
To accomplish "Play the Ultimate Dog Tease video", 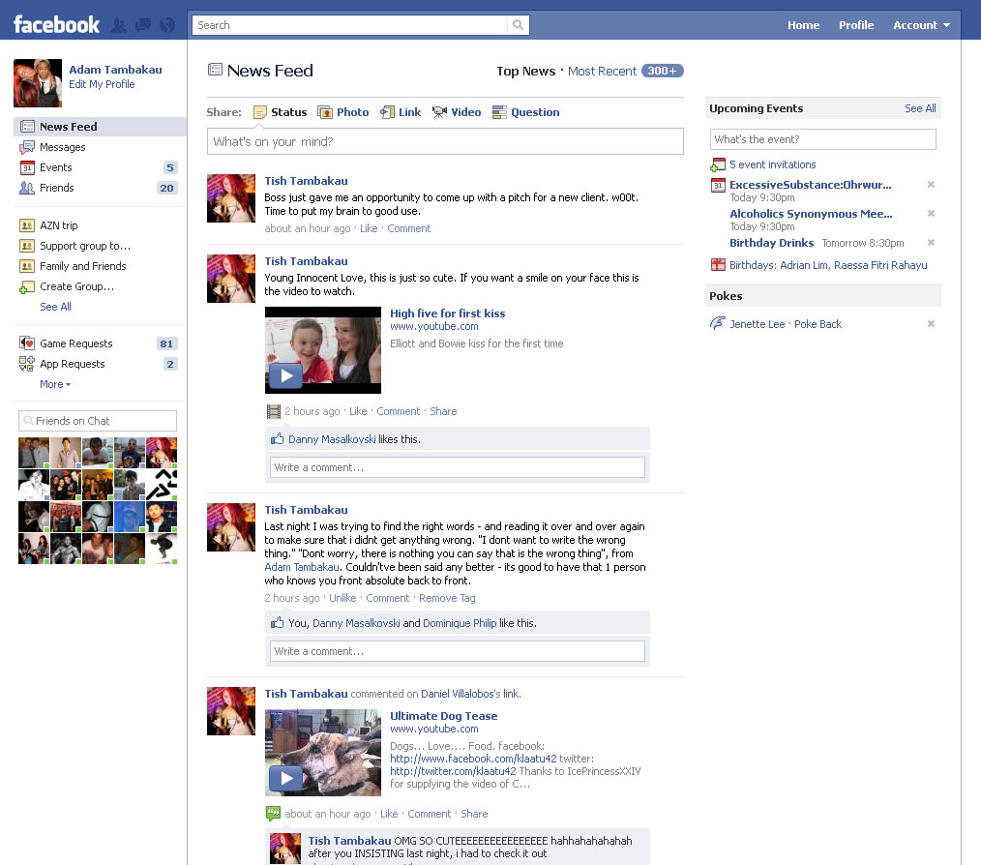I will (x=286, y=778).
